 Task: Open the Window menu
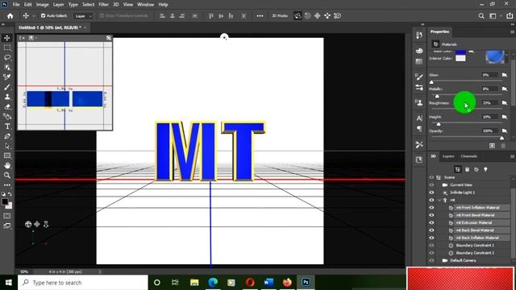click(x=145, y=5)
